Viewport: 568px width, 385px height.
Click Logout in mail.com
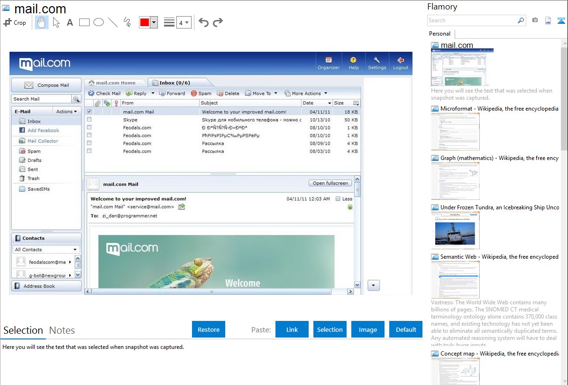[x=400, y=63]
